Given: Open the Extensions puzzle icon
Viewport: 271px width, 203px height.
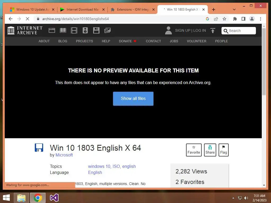Looking at the screenshot, I should 235,19.
